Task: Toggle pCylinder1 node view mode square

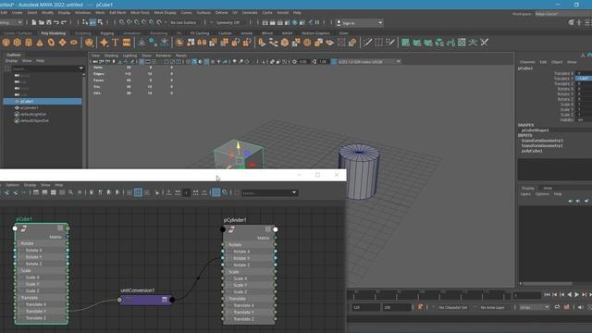Action: (x=268, y=229)
